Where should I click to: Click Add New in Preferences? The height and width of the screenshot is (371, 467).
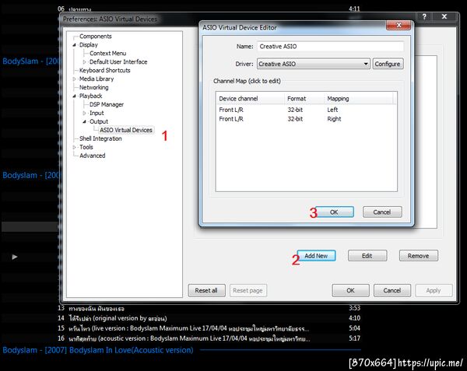[x=316, y=256]
